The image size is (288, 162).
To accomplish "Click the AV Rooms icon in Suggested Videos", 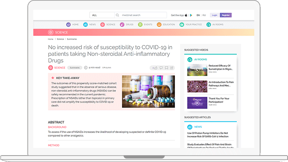I will (190, 59).
